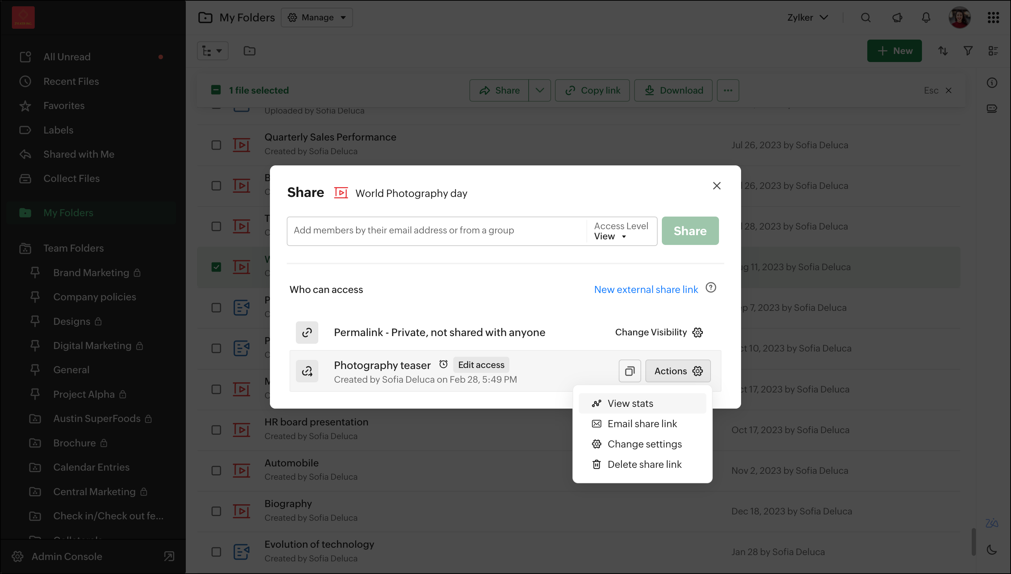
Task: Open the filter funnel icon
Action: point(968,51)
